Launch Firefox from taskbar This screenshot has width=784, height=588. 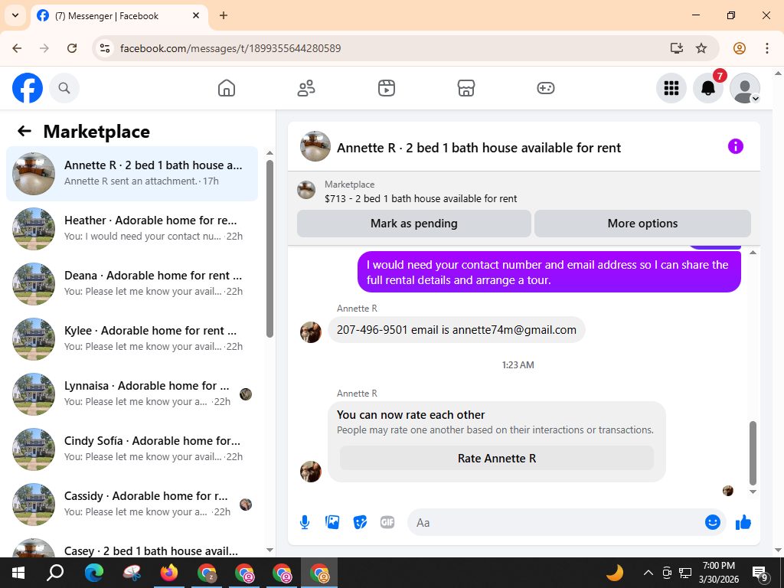pyautogui.click(x=169, y=573)
